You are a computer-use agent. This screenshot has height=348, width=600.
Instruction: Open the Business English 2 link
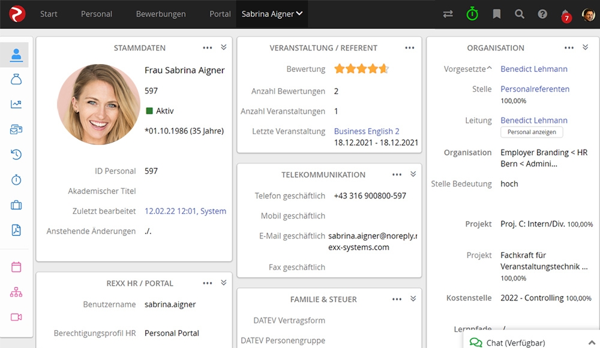[367, 131]
